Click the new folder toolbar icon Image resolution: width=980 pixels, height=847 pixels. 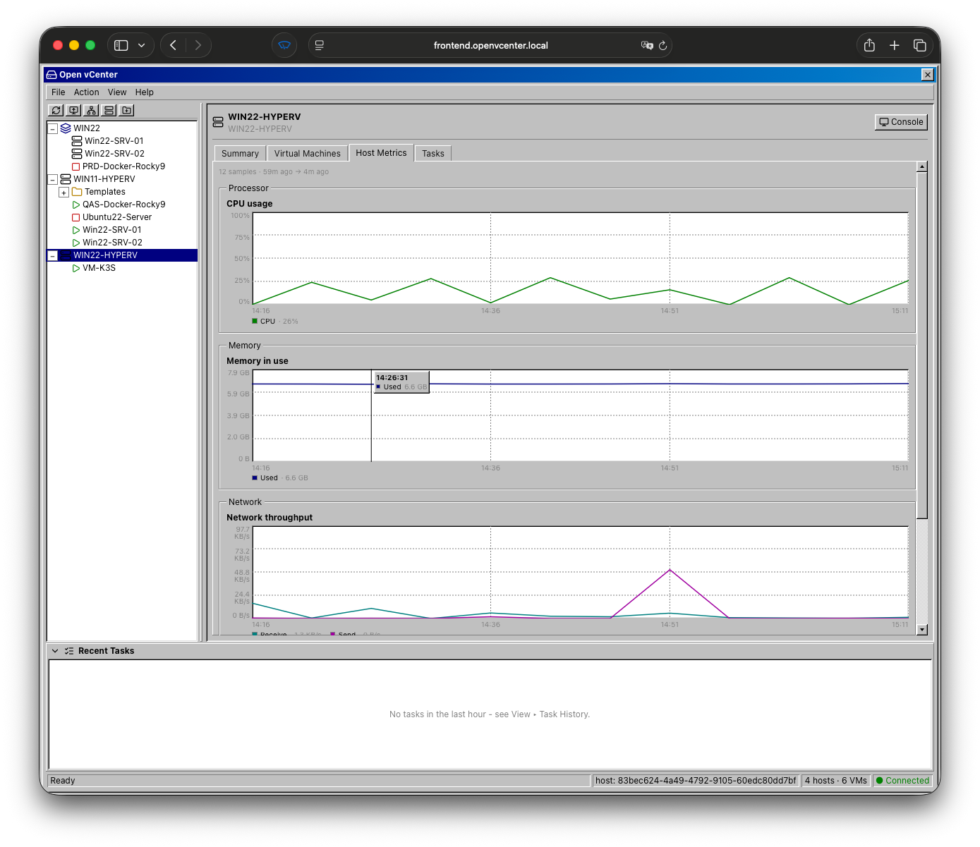126,110
